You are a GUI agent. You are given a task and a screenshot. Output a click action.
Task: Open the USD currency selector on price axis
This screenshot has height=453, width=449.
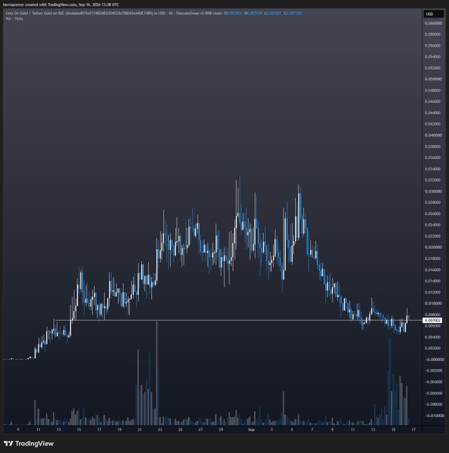pyautogui.click(x=434, y=14)
